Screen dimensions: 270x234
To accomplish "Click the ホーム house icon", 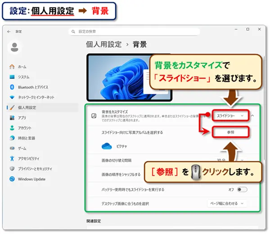I will pyautogui.click(x=12, y=66).
